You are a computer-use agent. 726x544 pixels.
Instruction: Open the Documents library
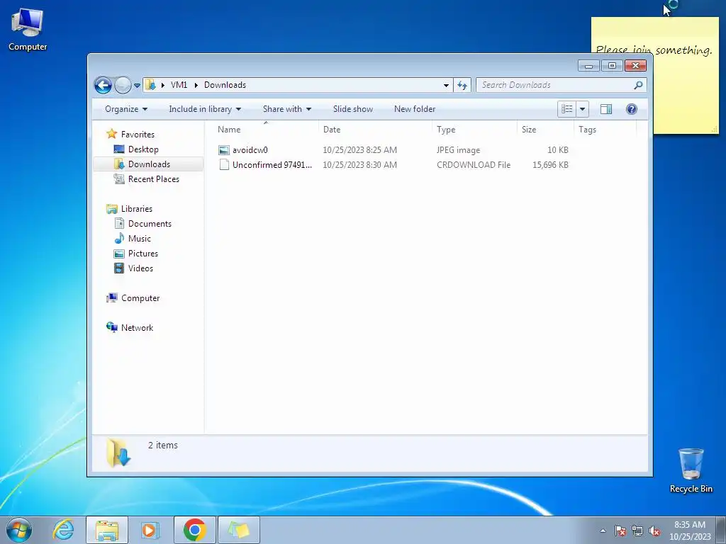(150, 224)
